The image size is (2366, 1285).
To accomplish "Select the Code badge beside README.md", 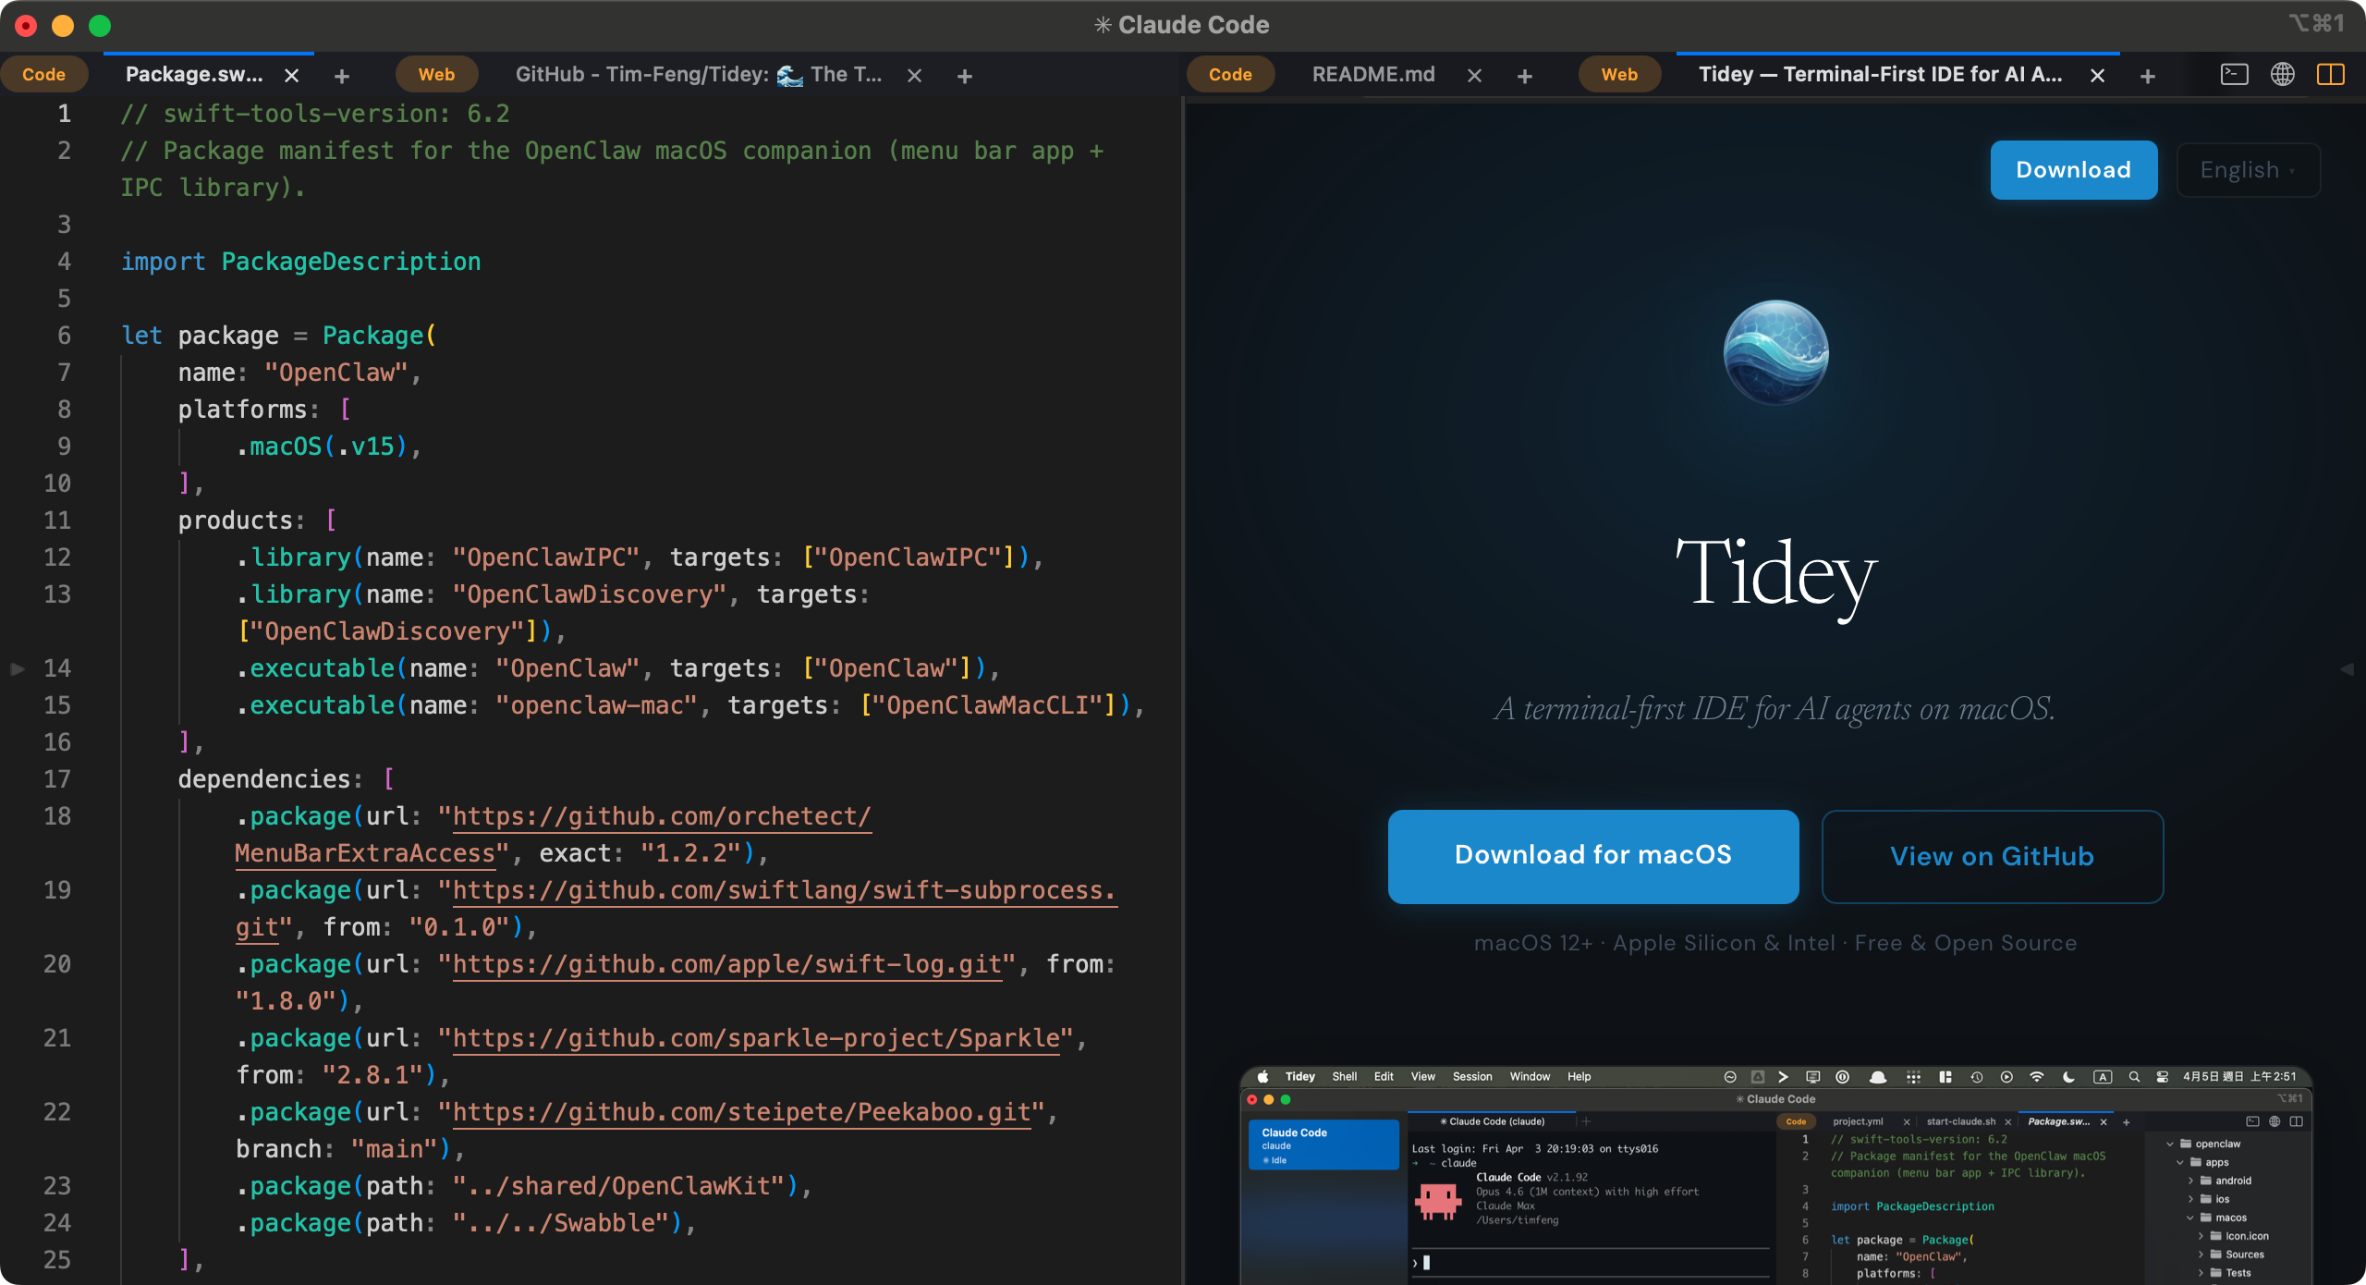I will (1230, 74).
